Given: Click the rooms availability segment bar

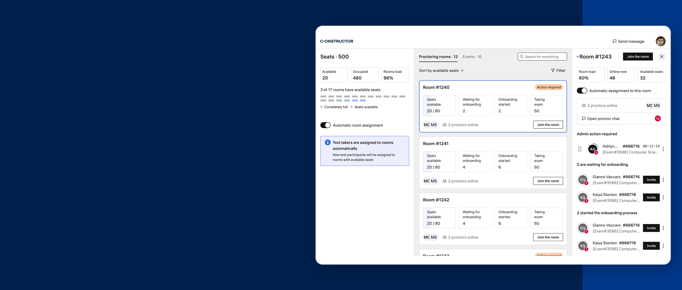Looking at the screenshot, I should click(363, 98).
